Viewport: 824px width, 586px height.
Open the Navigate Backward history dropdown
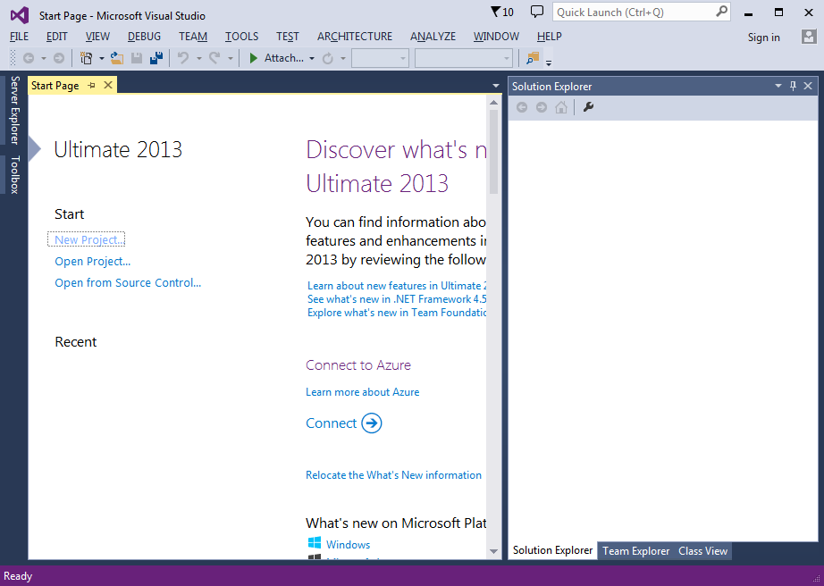44,58
